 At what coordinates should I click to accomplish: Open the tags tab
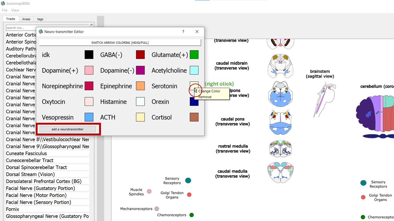[40, 19]
